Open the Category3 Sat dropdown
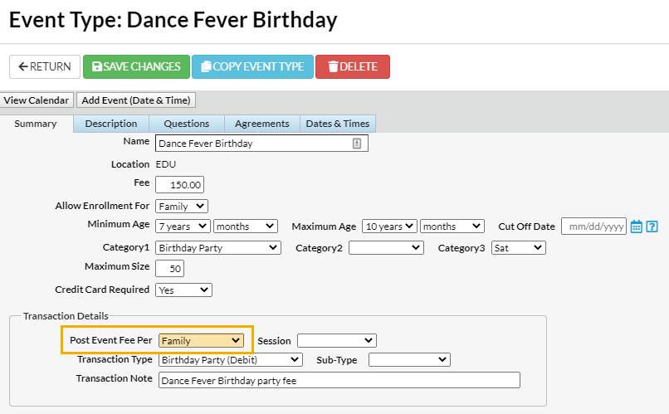Image resolution: width=669 pixels, height=414 pixels. (519, 248)
